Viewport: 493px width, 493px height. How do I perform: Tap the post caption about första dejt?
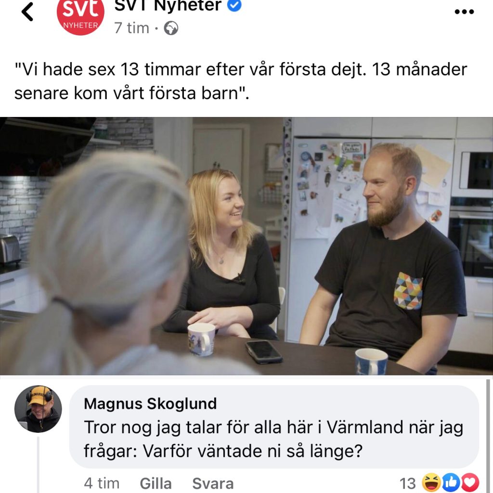pyautogui.click(x=241, y=81)
